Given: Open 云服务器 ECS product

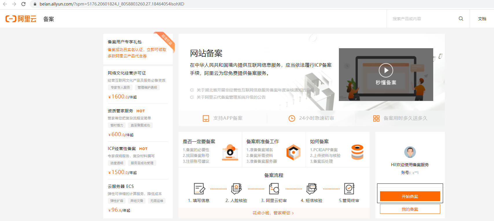Looking at the screenshot, I should coord(121,186).
